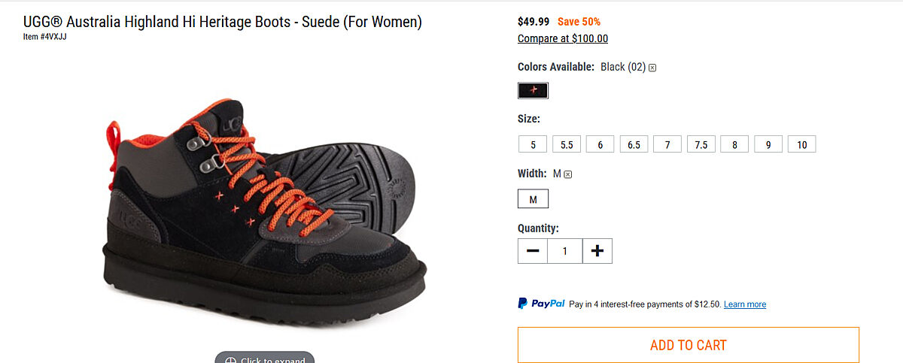Pick size 7.5
This screenshot has width=903, height=363.
tap(701, 144)
